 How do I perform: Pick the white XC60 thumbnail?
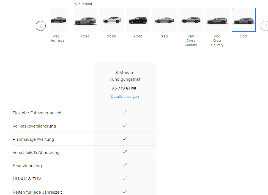coord(112,20)
